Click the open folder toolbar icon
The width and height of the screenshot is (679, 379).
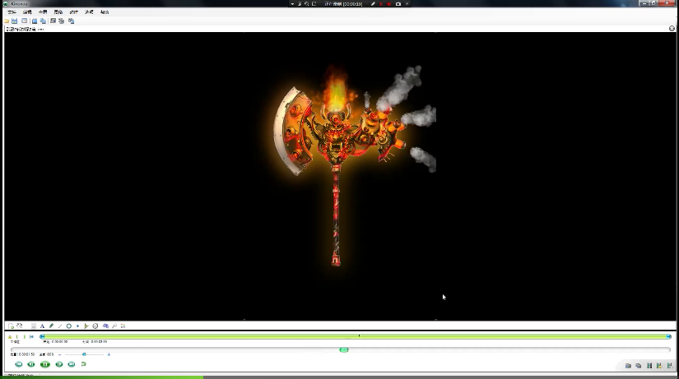pos(7,21)
